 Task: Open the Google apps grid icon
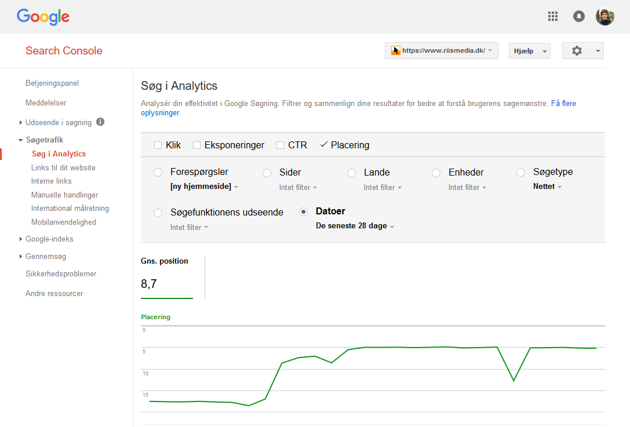[x=553, y=16]
